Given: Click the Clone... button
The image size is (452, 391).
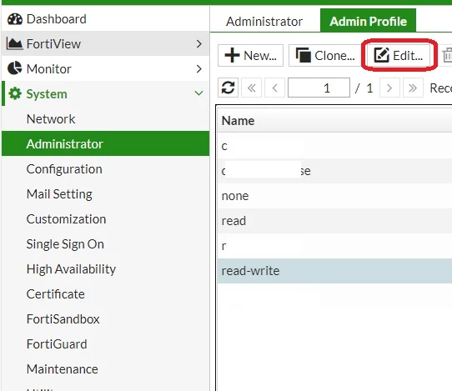Looking at the screenshot, I should point(325,55).
